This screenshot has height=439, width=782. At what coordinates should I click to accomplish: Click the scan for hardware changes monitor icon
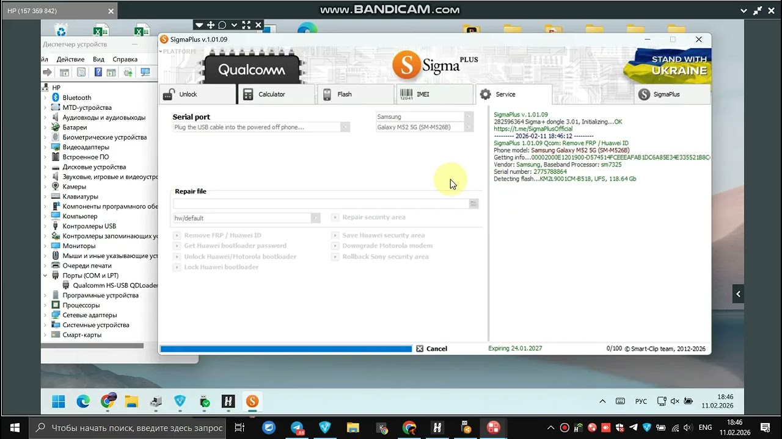(145, 72)
